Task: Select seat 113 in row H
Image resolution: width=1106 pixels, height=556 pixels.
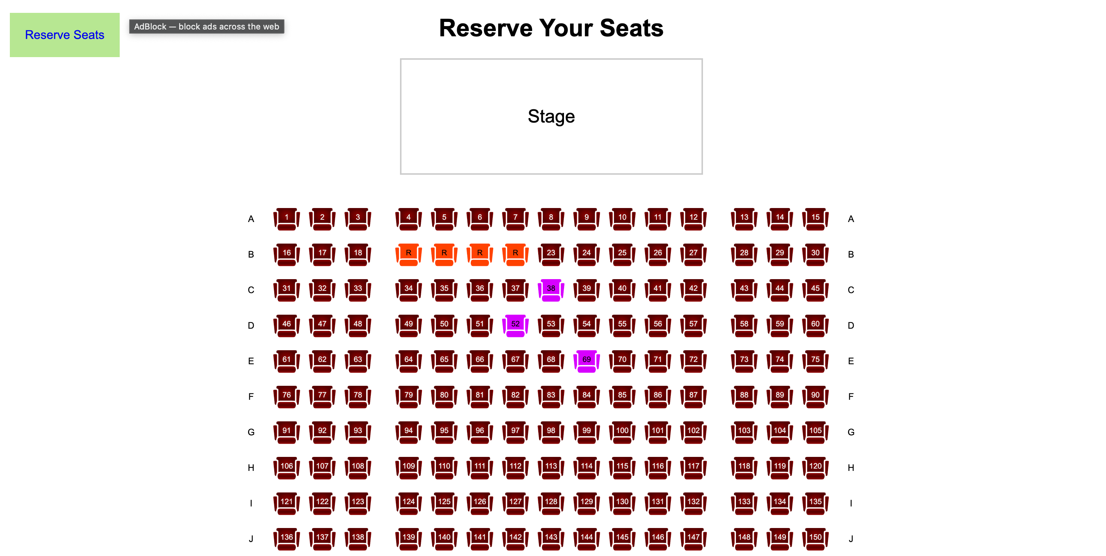Action: (551, 469)
